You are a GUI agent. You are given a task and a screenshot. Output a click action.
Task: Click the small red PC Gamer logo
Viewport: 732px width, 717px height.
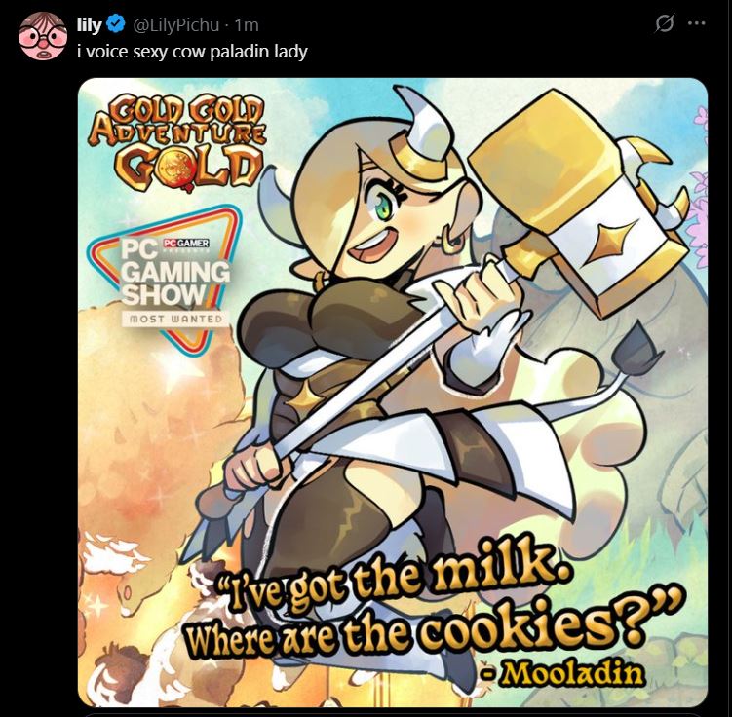click(186, 243)
